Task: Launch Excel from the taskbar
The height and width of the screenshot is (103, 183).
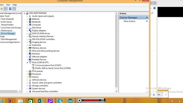Action: click(40, 101)
